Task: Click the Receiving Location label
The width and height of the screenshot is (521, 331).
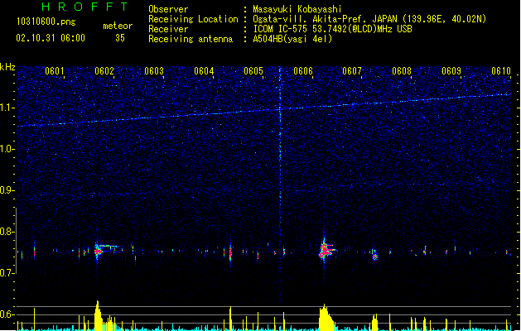Action: point(193,19)
